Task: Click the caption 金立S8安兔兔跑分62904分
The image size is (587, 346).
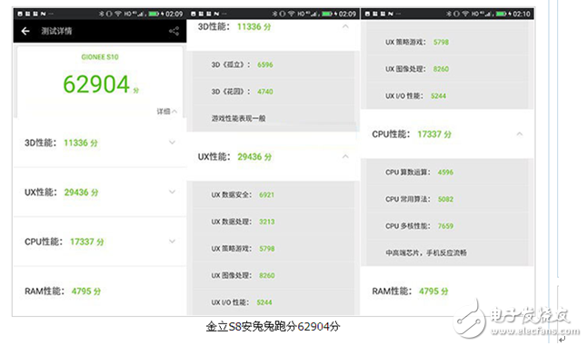Action: (x=273, y=327)
